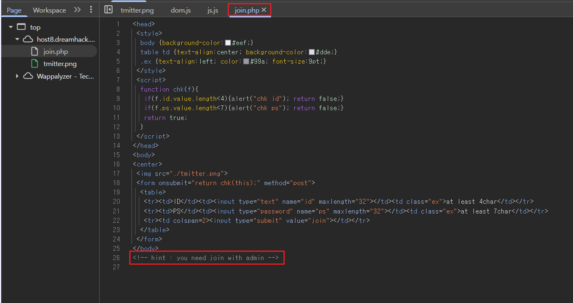Show more tabs with double chevron
This screenshot has width=573, height=303.
tap(77, 10)
